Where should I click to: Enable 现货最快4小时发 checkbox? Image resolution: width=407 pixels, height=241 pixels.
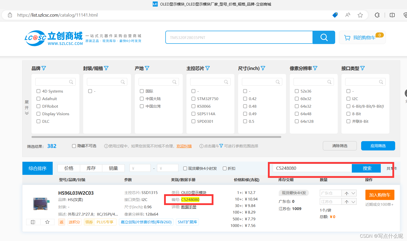coord(185,169)
